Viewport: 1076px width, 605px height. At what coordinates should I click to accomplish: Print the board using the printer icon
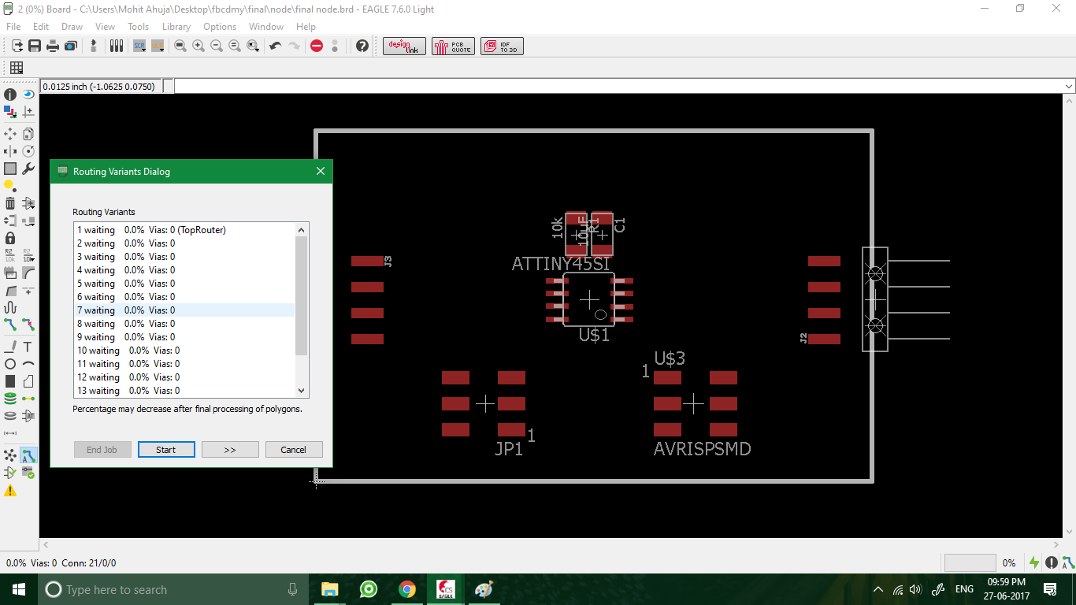pos(53,46)
